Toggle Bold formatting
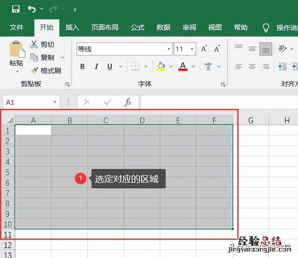The height and width of the screenshot is (258, 298). (x=82, y=66)
